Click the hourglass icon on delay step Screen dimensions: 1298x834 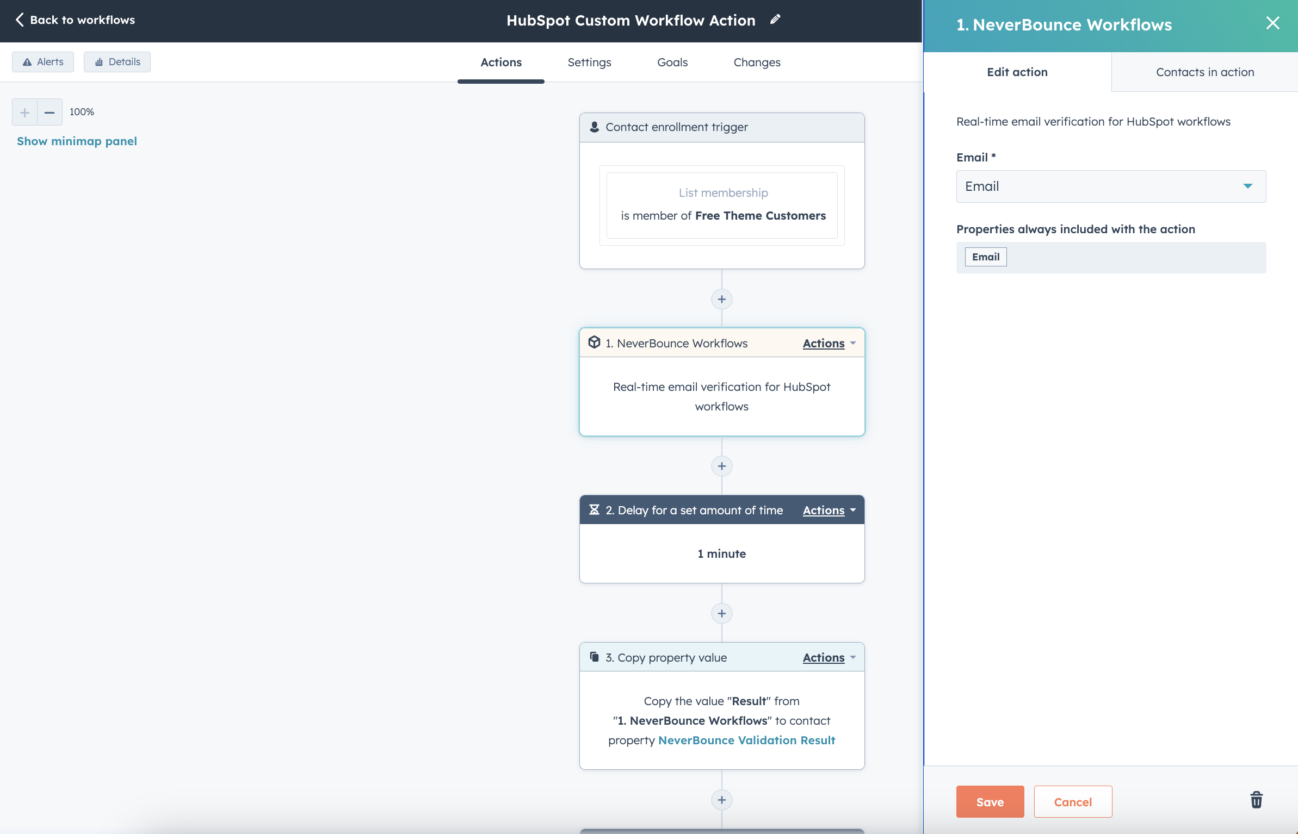click(594, 510)
